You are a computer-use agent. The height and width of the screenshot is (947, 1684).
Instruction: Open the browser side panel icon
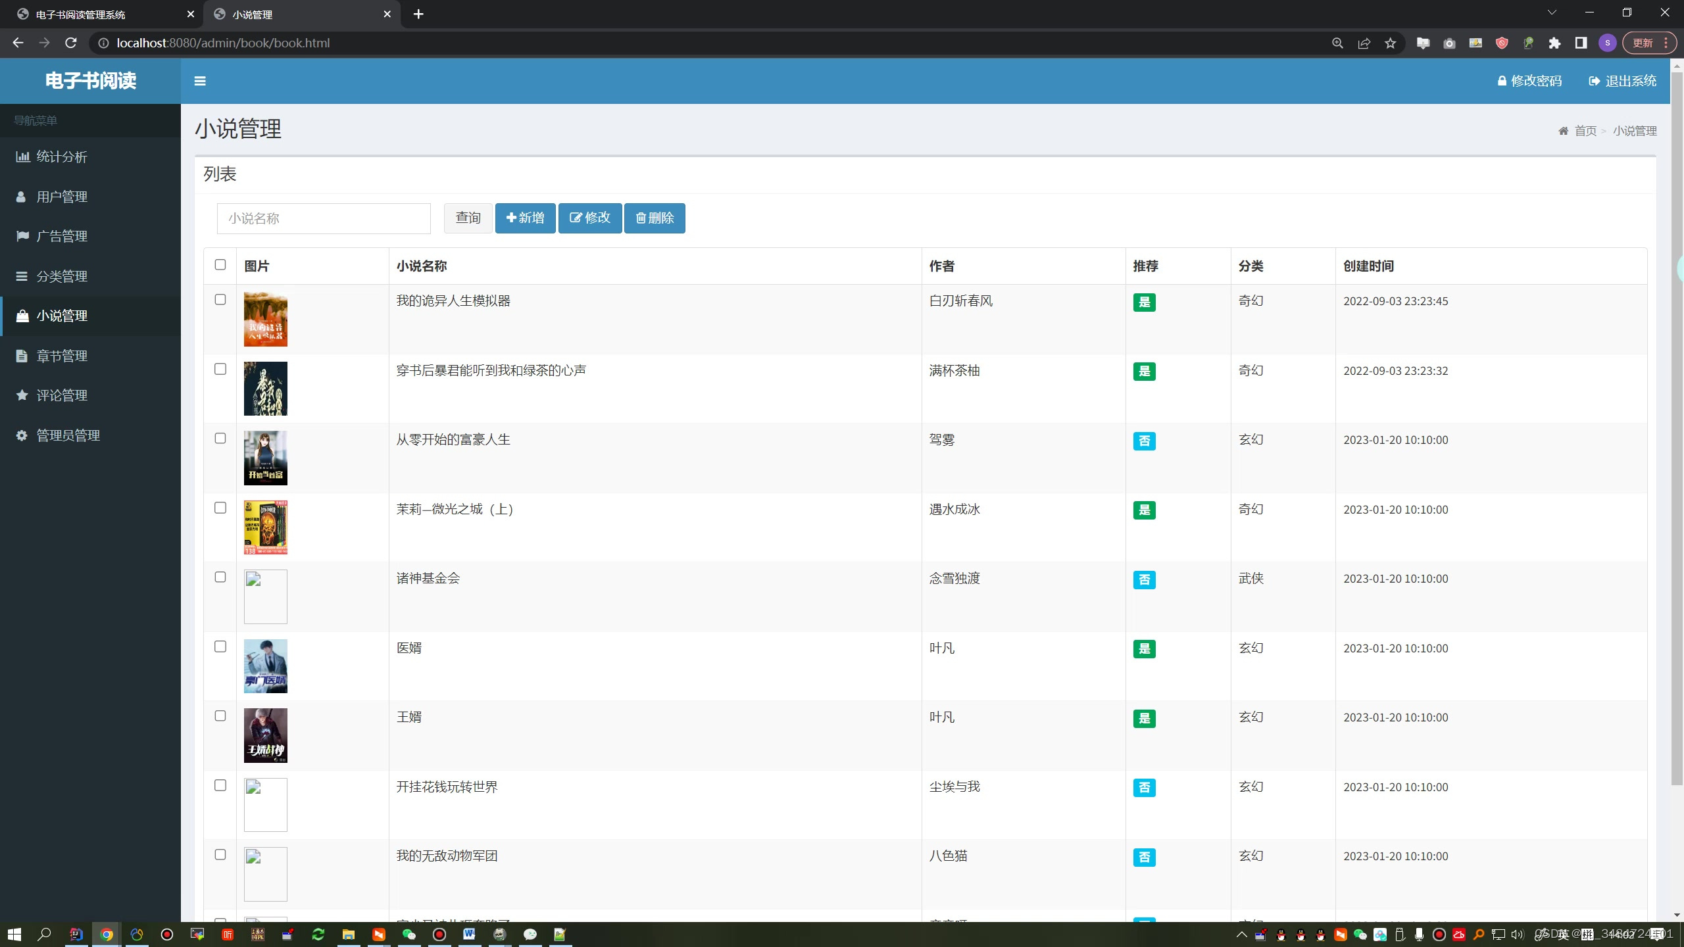click(x=1581, y=43)
